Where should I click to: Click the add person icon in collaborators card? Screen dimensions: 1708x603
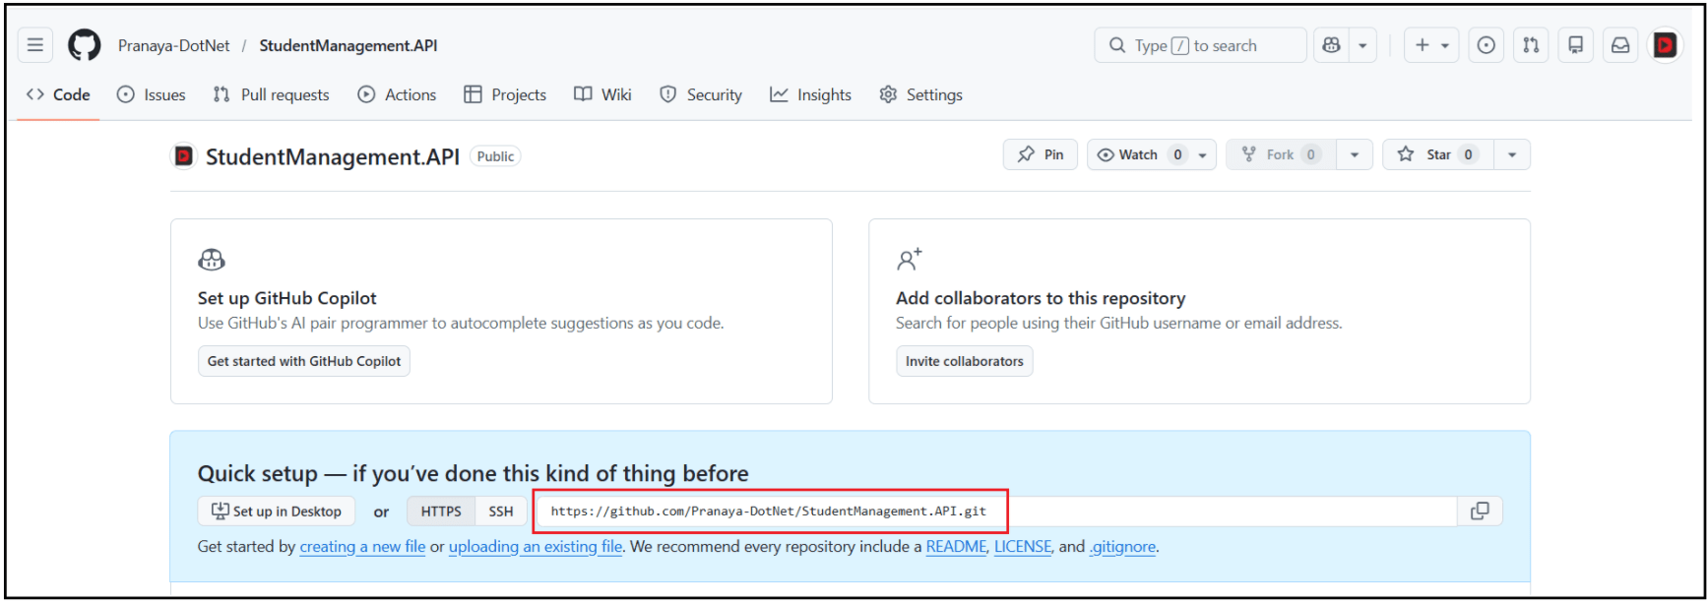(x=910, y=260)
